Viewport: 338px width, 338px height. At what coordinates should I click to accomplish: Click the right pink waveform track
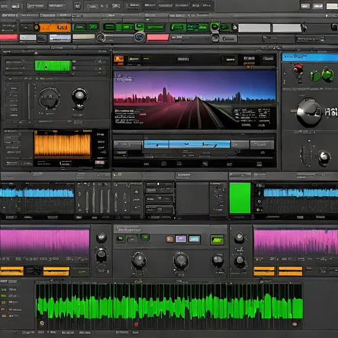(x=296, y=242)
